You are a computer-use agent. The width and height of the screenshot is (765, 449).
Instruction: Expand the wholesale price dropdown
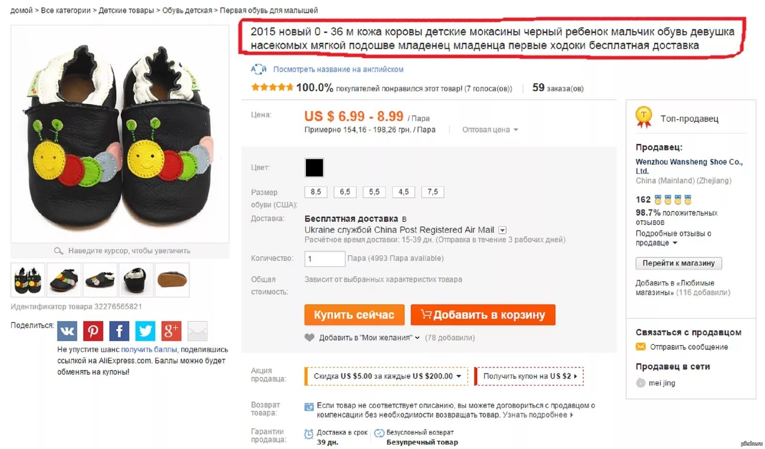click(490, 130)
